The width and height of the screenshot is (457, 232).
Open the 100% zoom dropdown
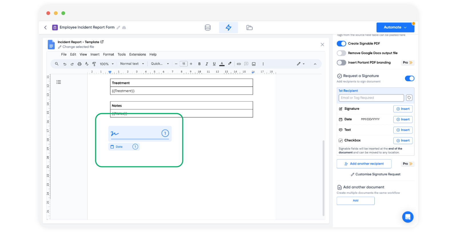(107, 64)
